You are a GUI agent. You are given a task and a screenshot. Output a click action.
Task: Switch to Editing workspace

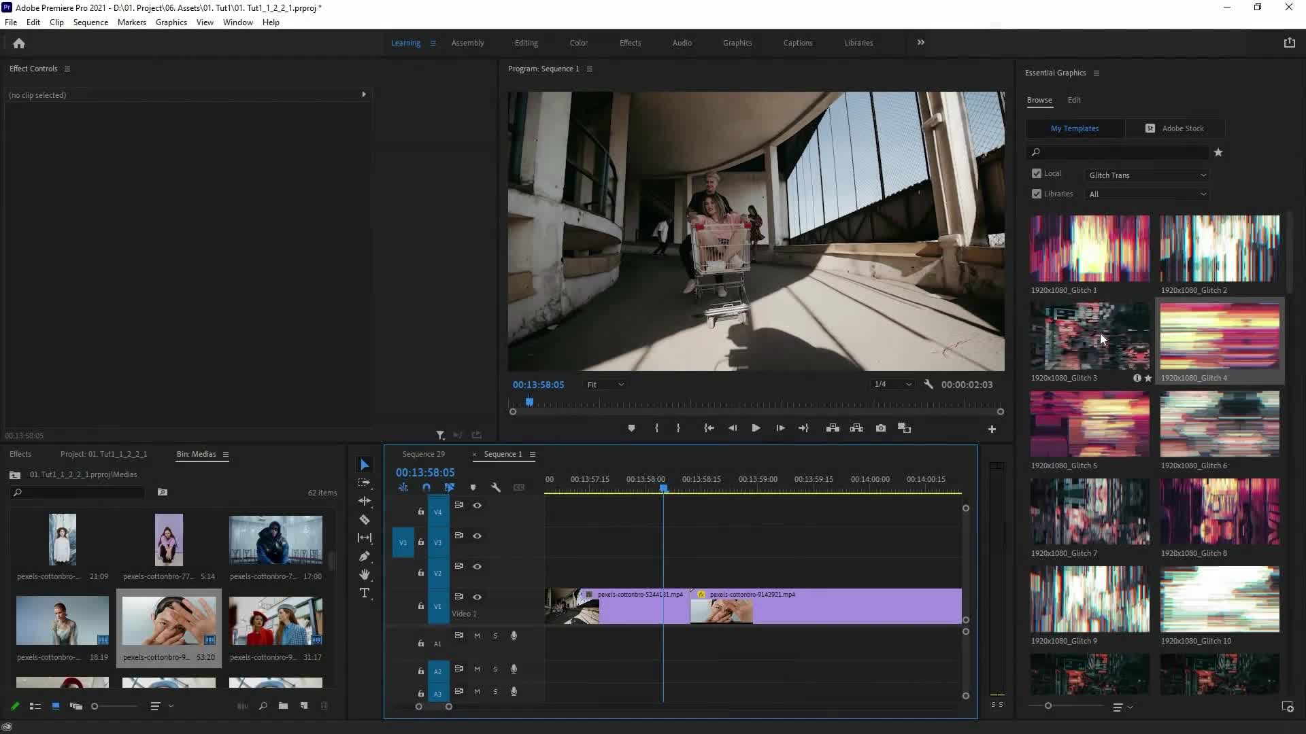click(x=526, y=43)
